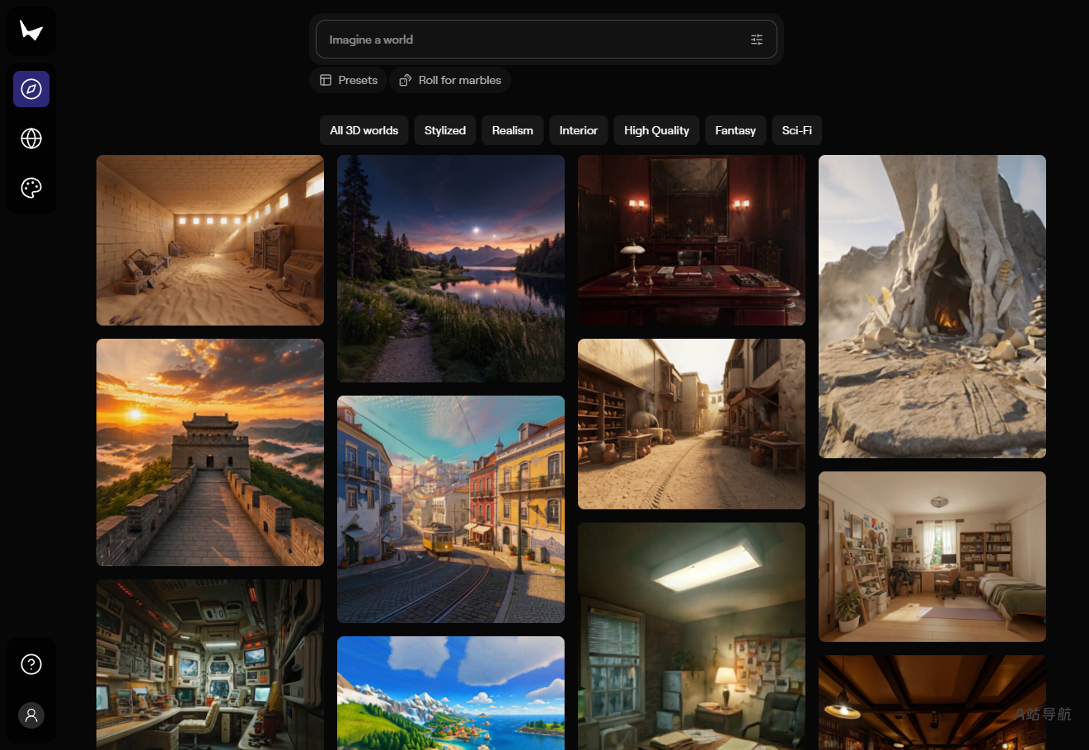Select the Stylized filter tab
Image resolution: width=1089 pixels, height=750 pixels.
click(x=445, y=130)
